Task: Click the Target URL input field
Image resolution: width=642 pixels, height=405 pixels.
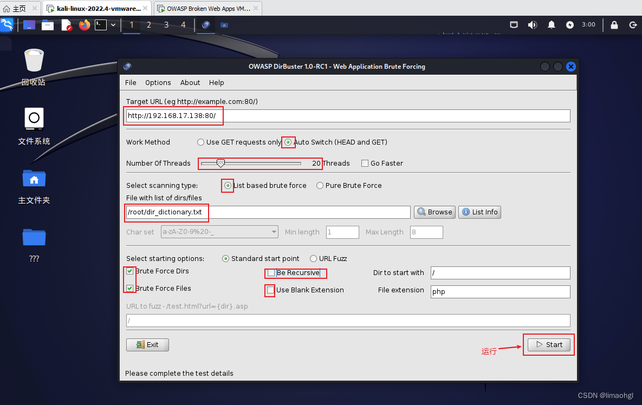Action: (348, 116)
